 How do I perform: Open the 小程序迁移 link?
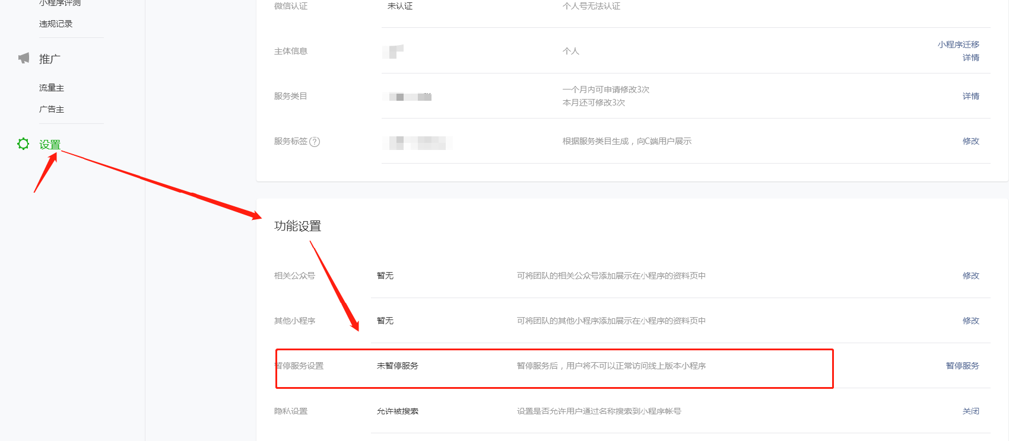point(959,44)
